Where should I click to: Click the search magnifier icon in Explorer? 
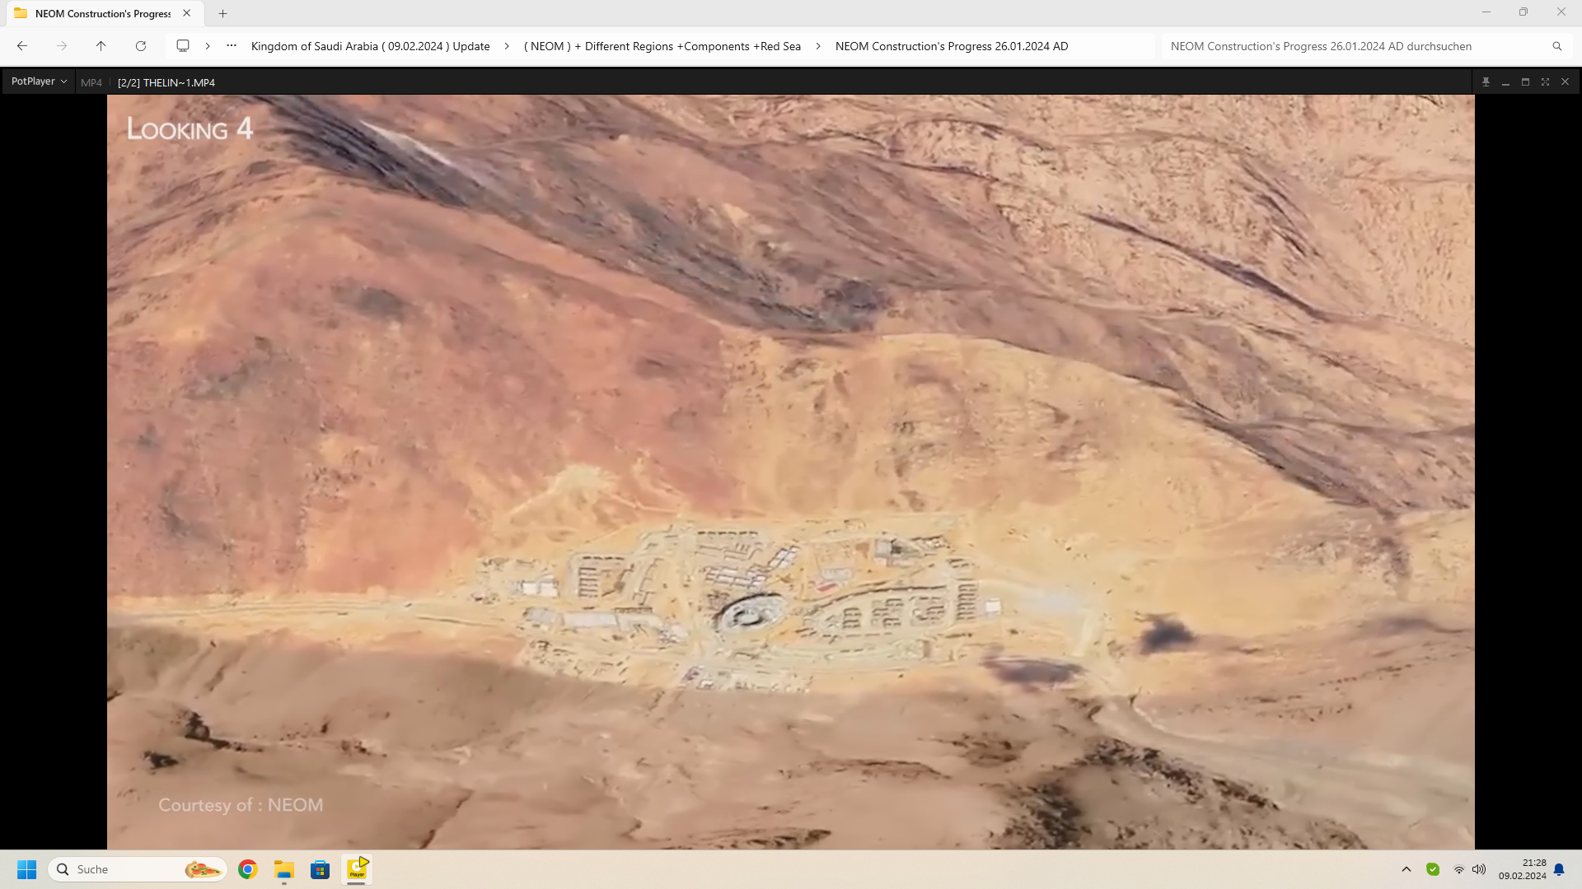(x=1557, y=46)
